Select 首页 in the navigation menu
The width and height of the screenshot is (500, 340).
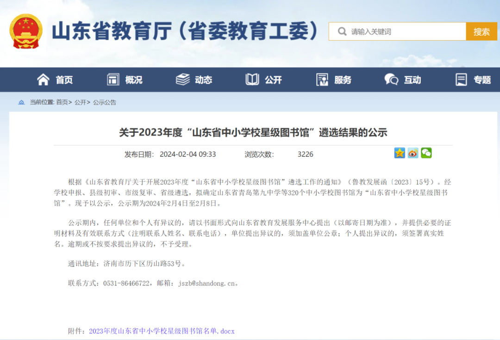click(x=64, y=79)
